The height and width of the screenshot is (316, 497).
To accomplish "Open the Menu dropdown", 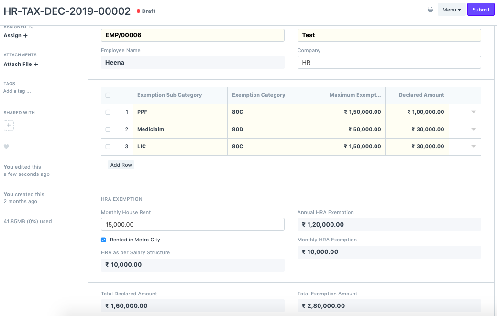I will (451, 10).
